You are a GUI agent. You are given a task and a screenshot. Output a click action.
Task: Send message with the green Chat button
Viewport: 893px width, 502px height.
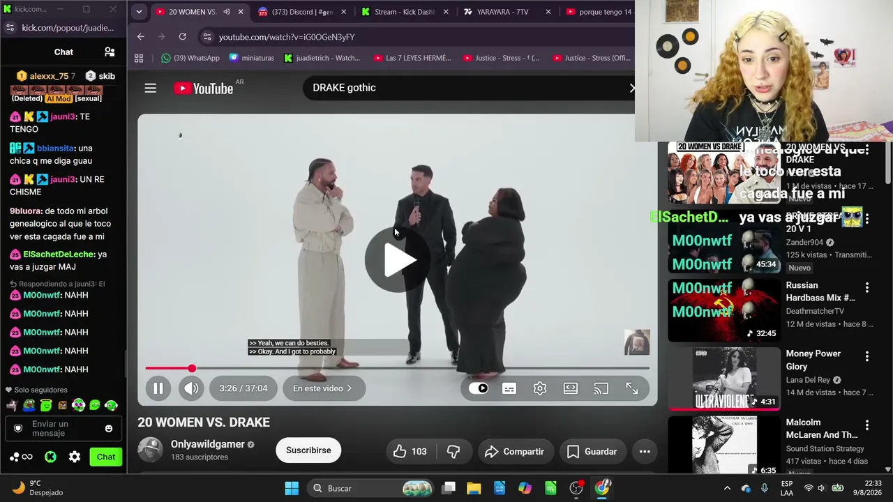[106, 457]
